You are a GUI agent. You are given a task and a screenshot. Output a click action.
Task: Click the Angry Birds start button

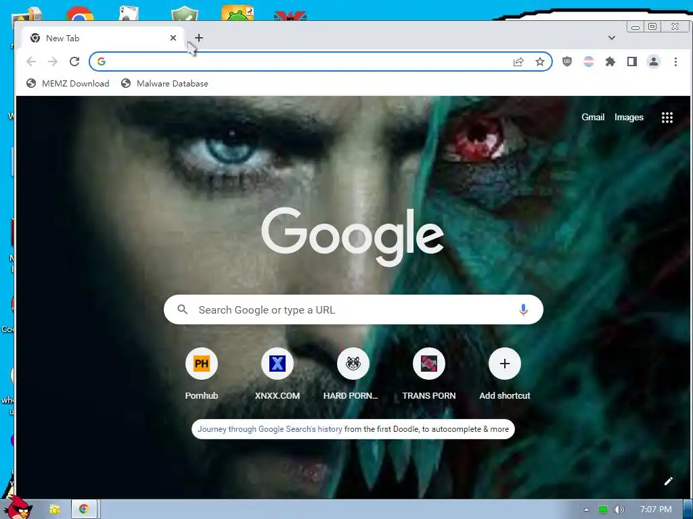[x=18, y=508]
